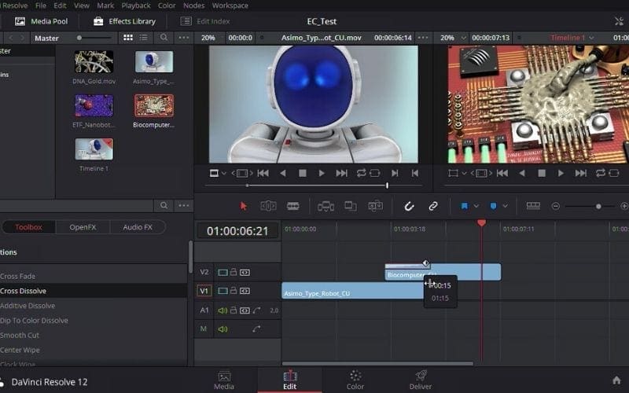Open timeline view options icon
This screenshot has height=393, width=629.
[533, 206]
